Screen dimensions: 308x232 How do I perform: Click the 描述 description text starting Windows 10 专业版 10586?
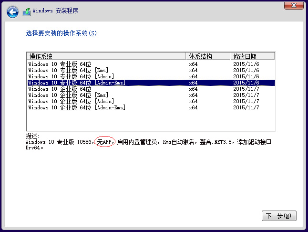148,145
